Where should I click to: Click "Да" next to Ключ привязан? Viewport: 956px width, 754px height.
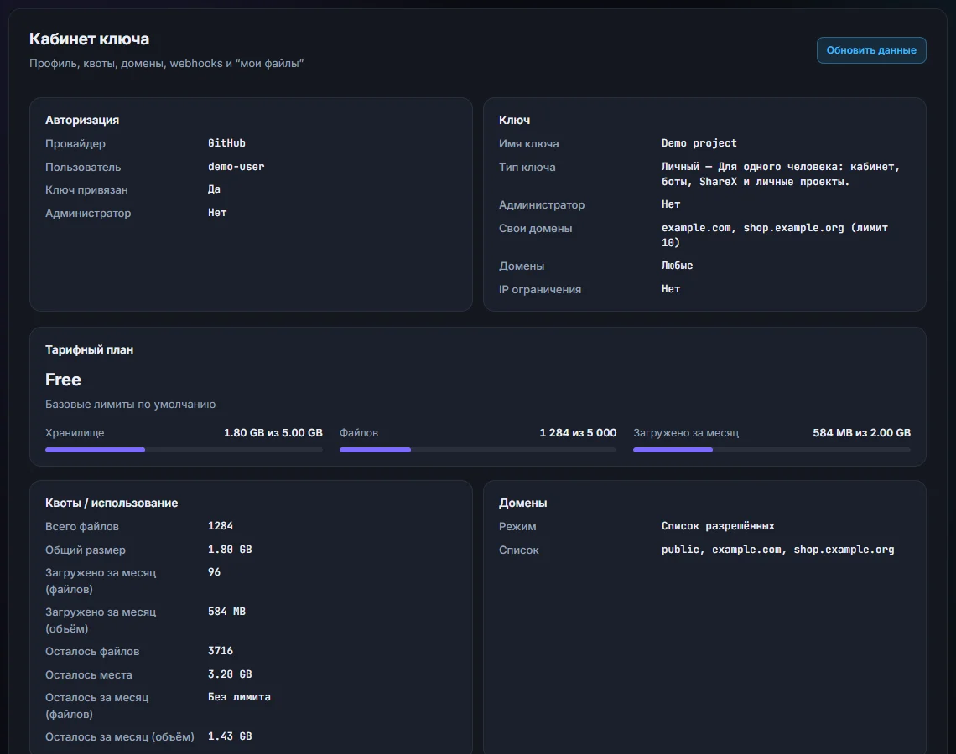[x=214, y=189]
